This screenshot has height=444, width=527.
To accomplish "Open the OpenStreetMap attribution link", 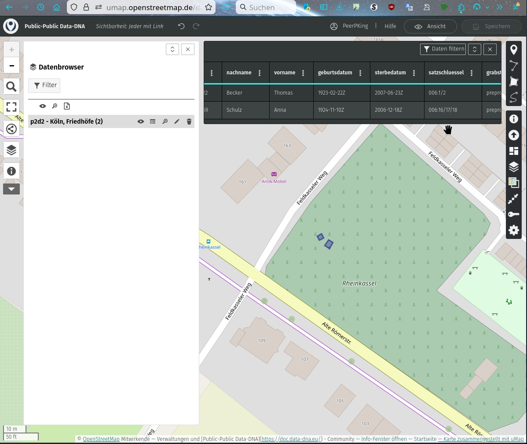I will pos(101,439).
